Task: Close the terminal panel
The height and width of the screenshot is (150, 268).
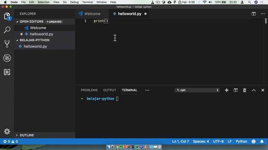Action: pyautogui.click(x=263, y=90)
